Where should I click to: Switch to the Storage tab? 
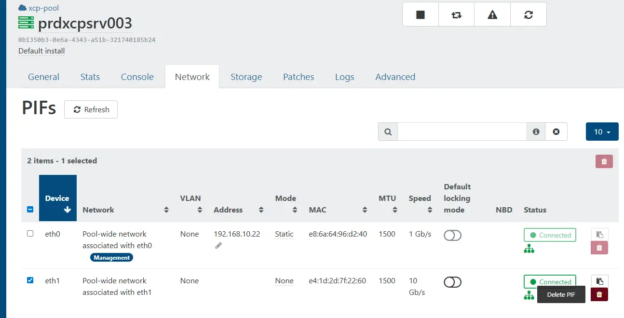point(246,77)
